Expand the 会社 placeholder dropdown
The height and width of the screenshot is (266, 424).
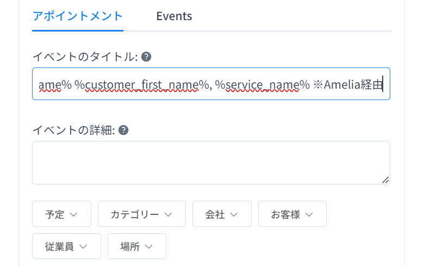click(222, 214)
